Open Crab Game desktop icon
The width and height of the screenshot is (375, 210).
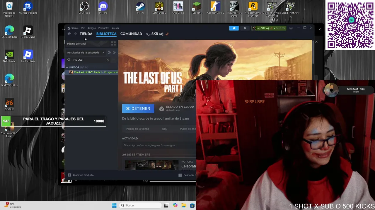point(178,8)
